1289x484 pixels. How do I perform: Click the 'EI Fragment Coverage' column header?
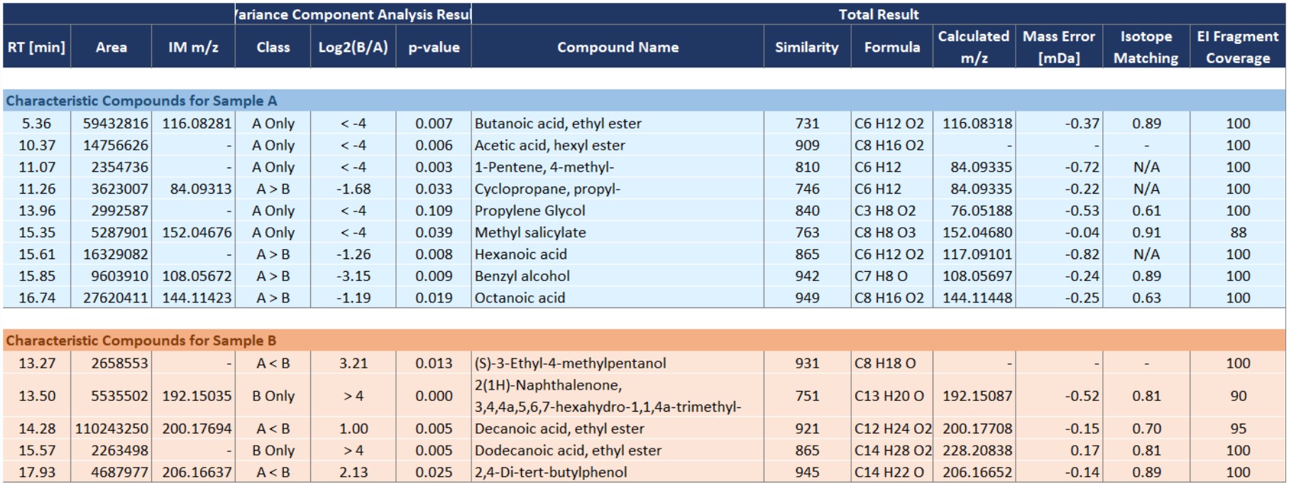pos(1238,47)
